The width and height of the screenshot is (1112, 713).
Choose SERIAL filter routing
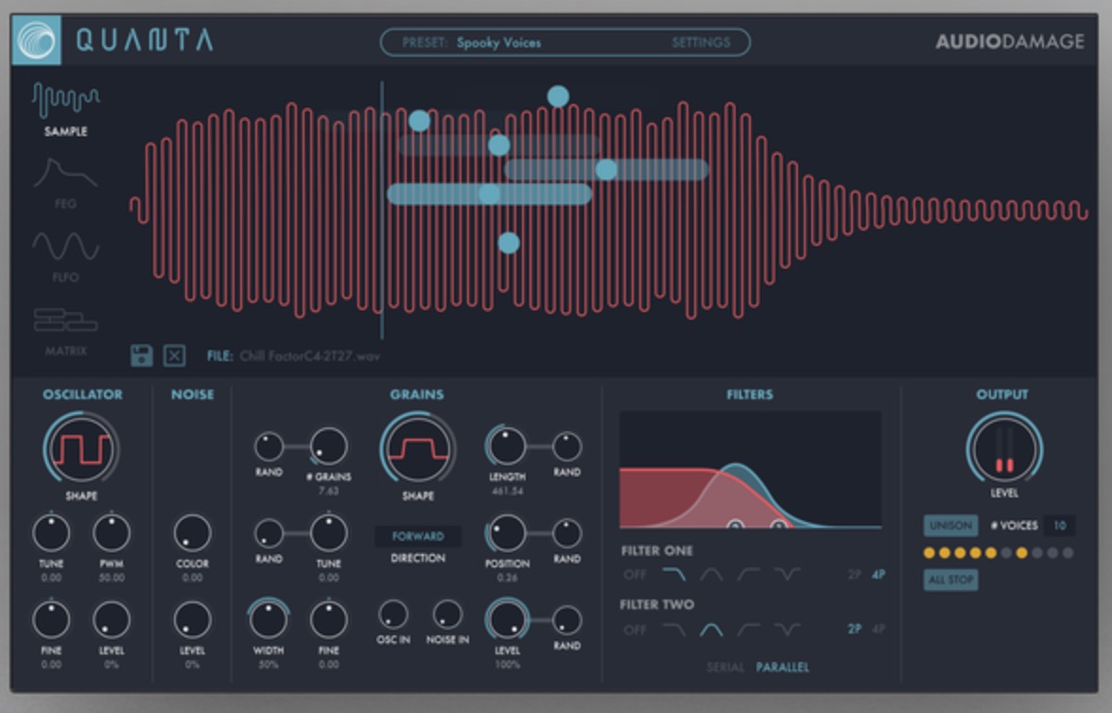(x=725, y=668)
